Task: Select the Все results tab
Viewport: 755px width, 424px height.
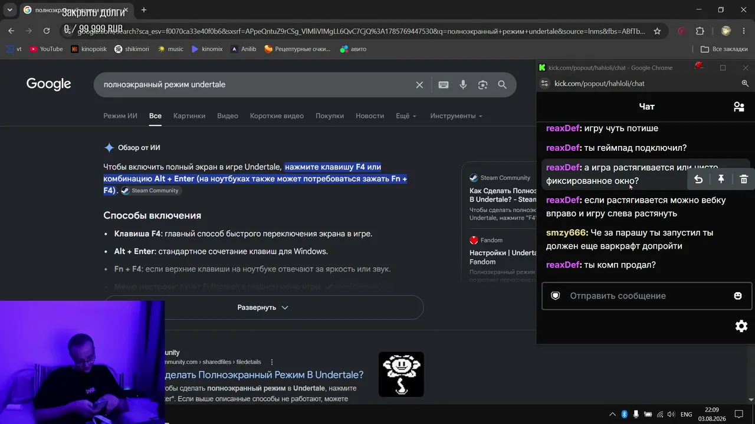Action: 155,116
